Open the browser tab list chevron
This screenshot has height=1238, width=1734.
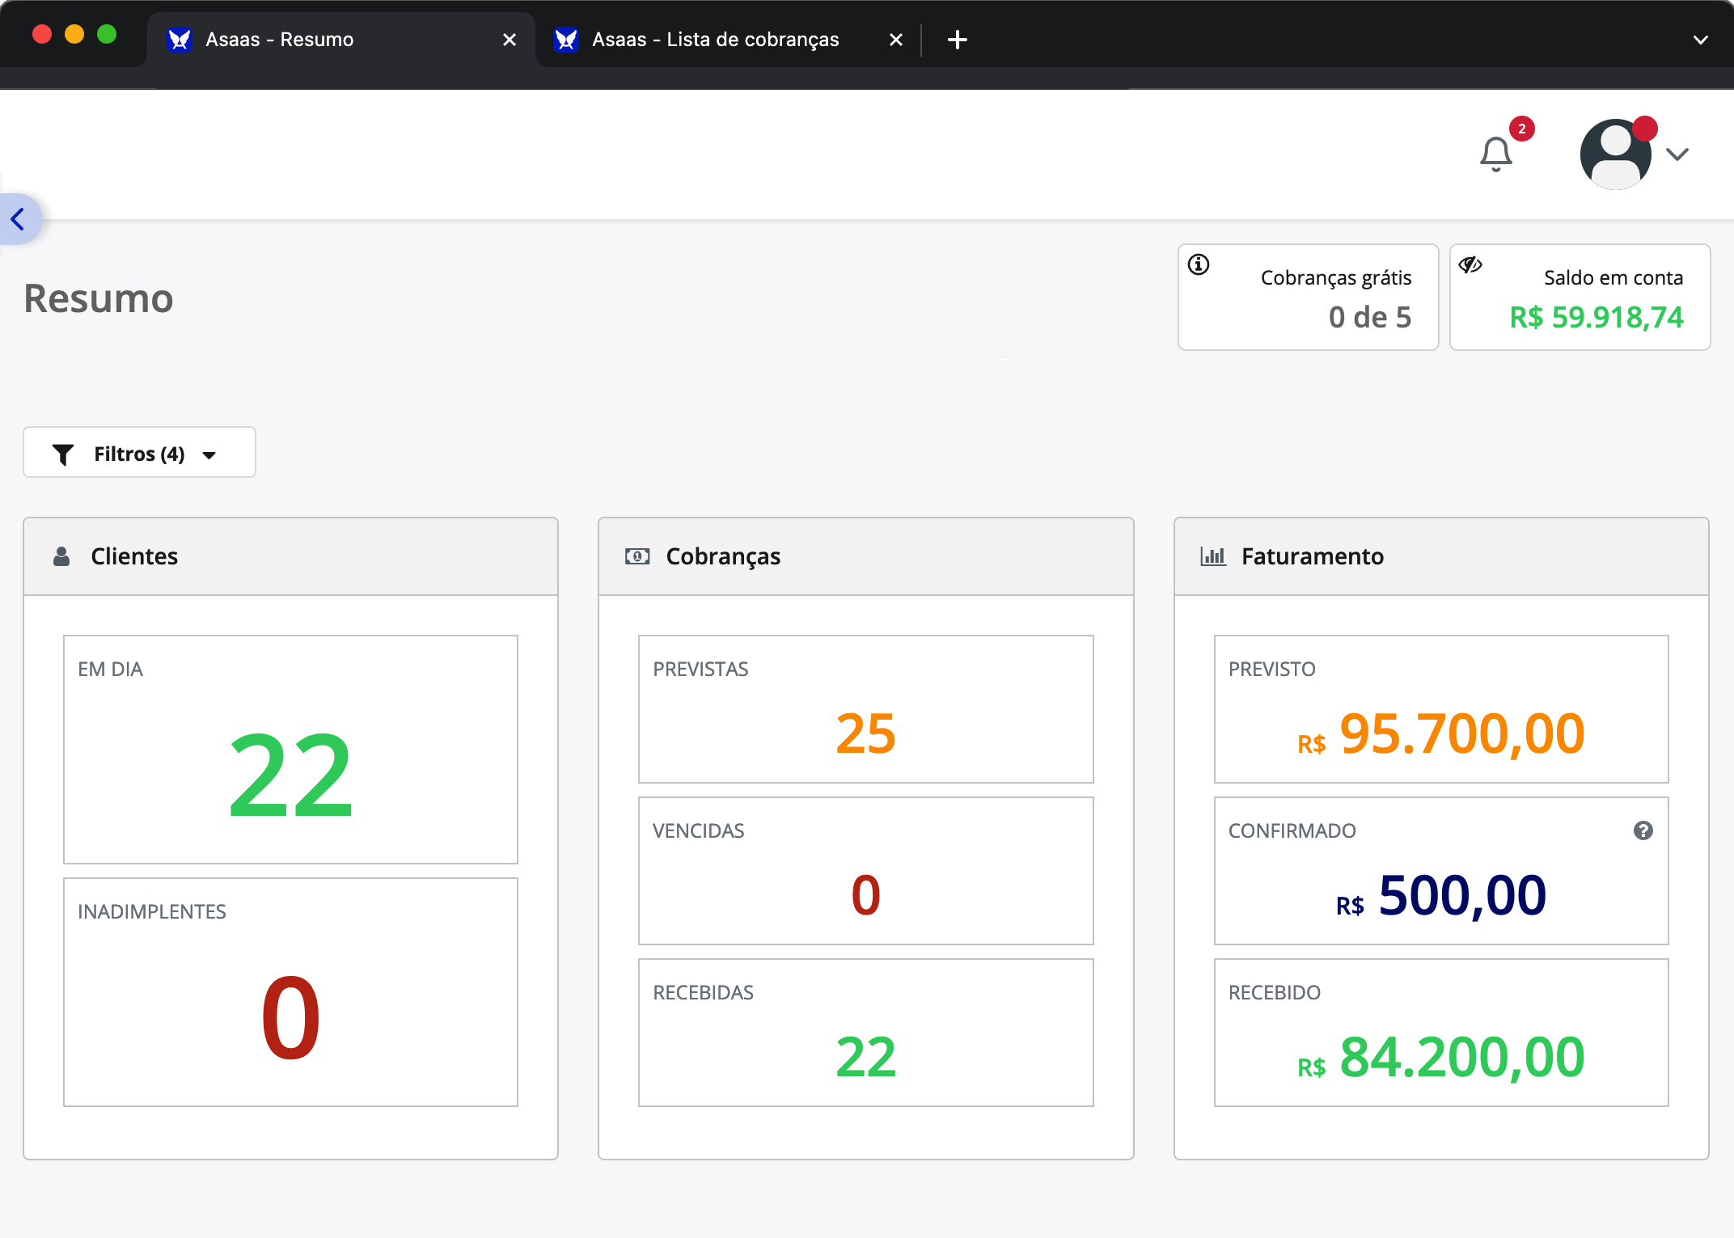point(1701,40)
